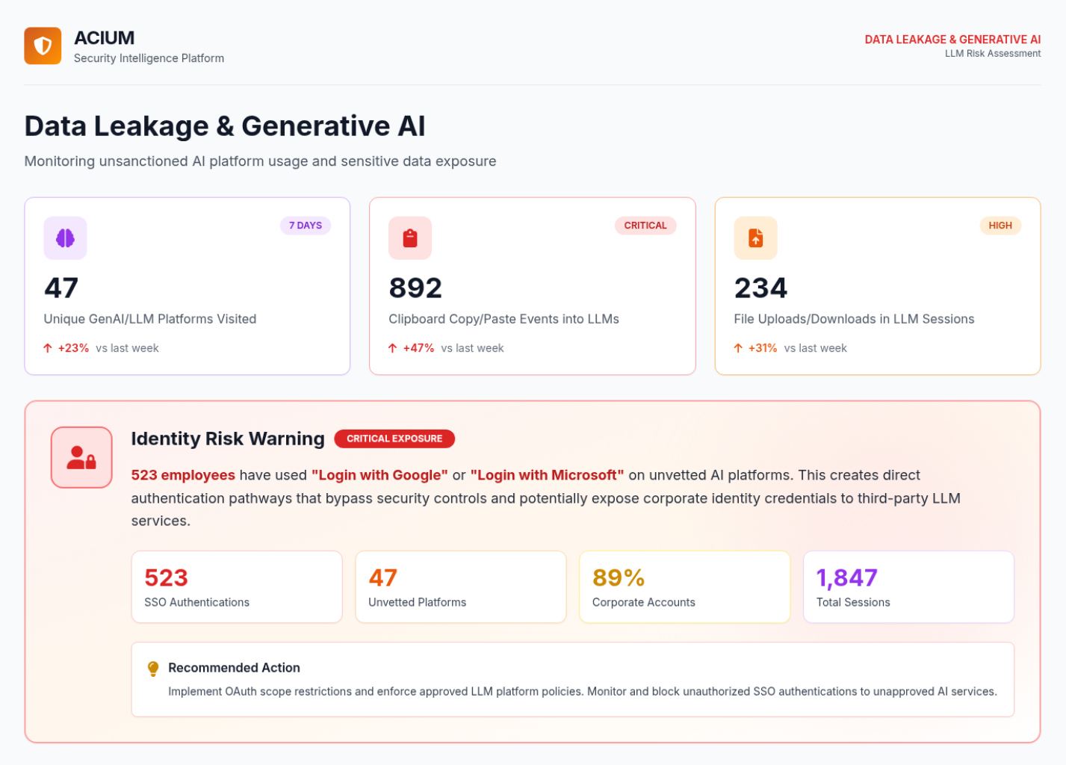Screen dimensions: 1066x765
Task: Expand the Recommended Action section
Action: tap(234, 667)
